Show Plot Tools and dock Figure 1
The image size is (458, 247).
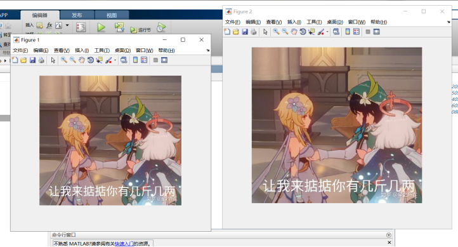(164, 60)
